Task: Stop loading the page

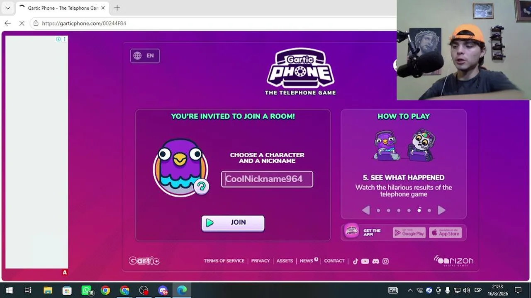Action: pos(22,23)
